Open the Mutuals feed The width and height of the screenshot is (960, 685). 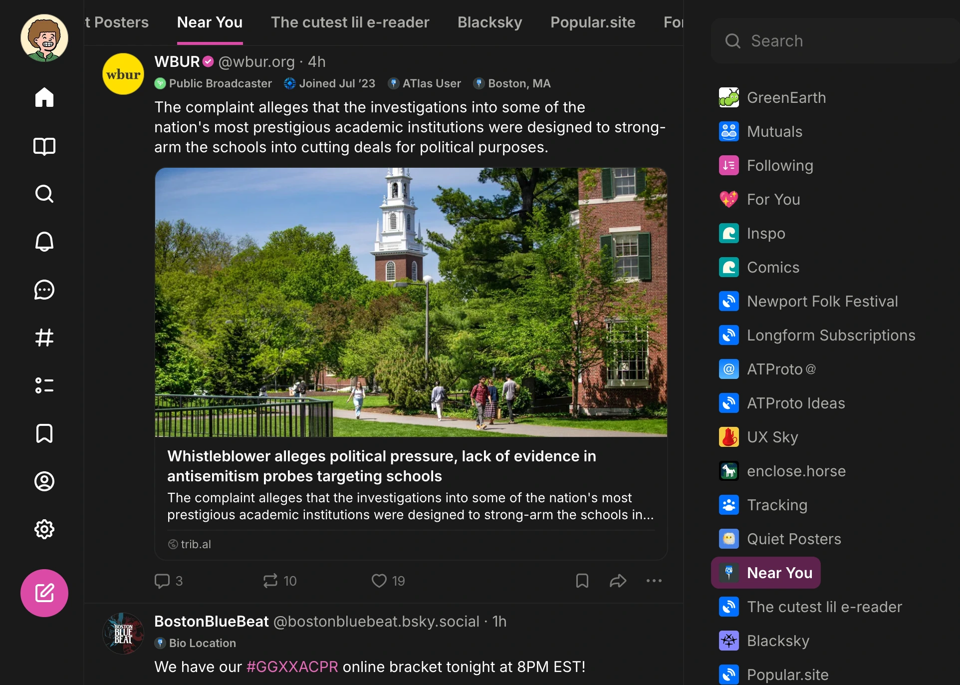tap(761, 131)
